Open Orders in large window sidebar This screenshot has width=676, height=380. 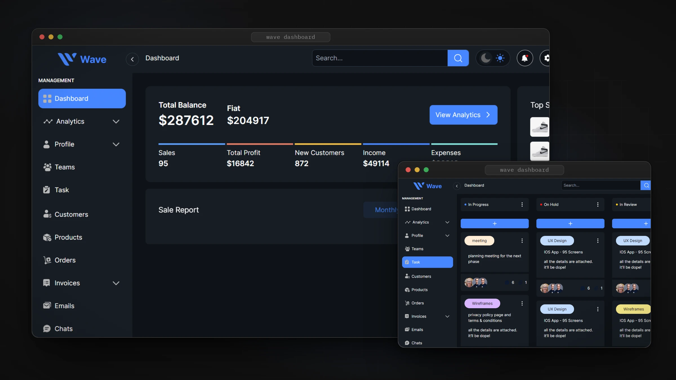tap(82, 260)
